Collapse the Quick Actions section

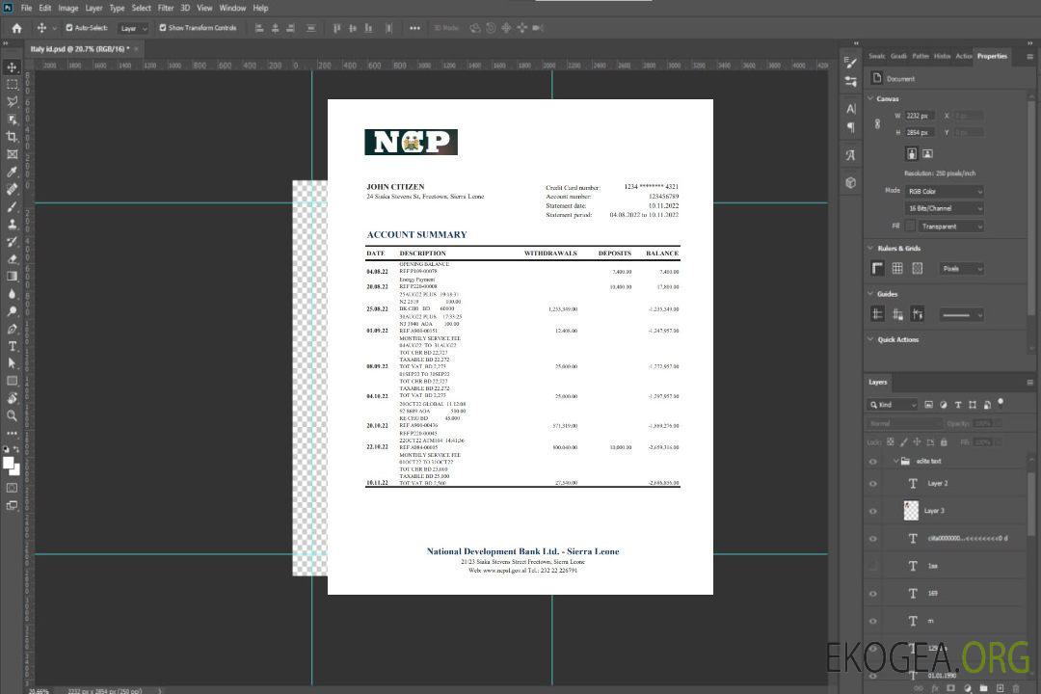pos(871,339)
